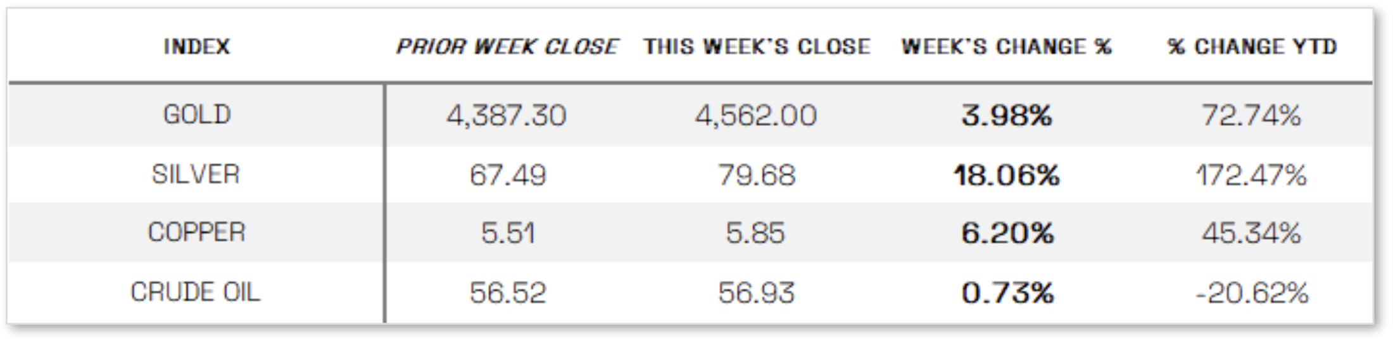The image size is (1393, 343).
Task: Click gold prior week close 4,387.30
Action: pos(506,115)
